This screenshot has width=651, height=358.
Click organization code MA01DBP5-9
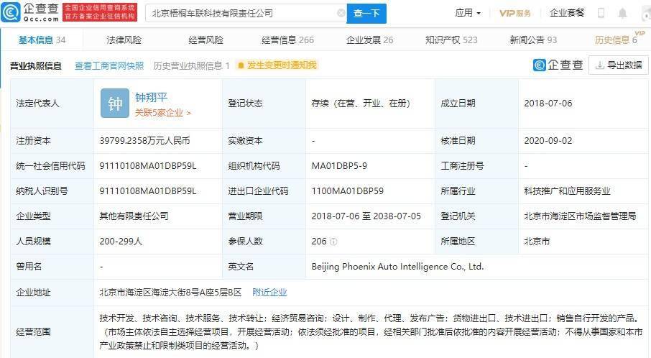(339, 166)
